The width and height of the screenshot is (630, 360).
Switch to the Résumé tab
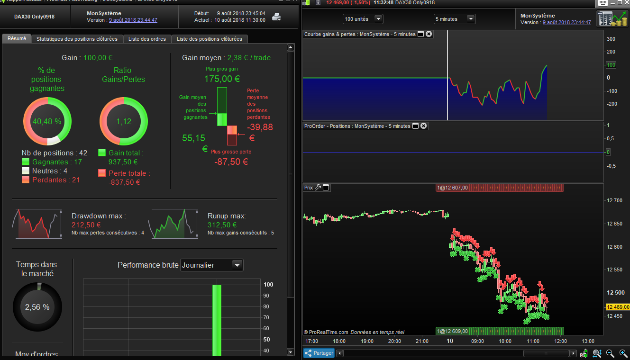(x=17, y=38)
